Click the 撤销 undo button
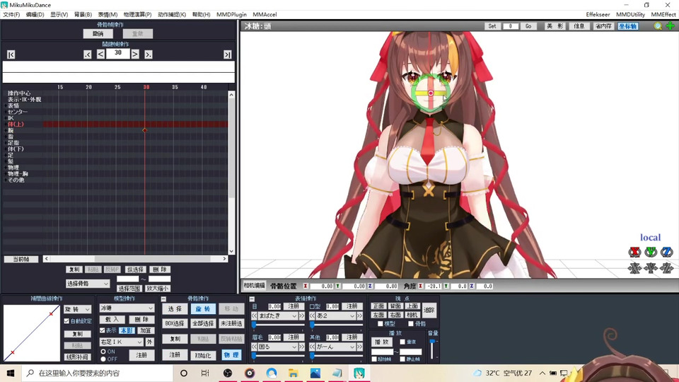Screen dimensions: 679x382 tap(98, 34)
